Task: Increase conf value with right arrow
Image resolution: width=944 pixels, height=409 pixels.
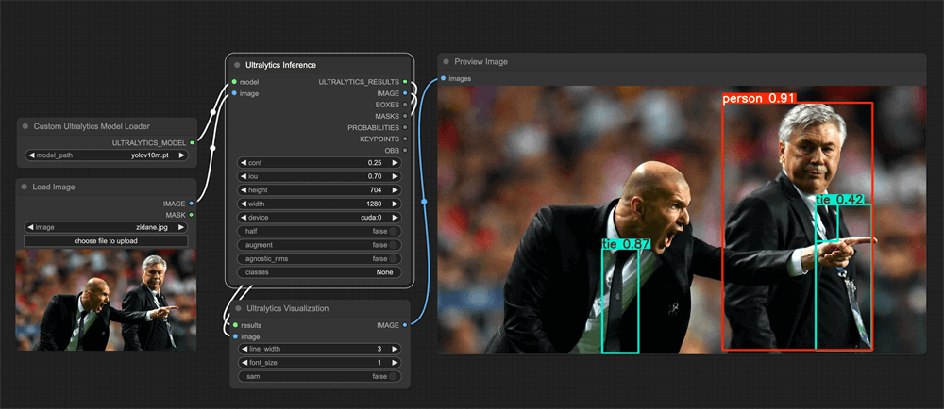Action: [x=396, y=163]
